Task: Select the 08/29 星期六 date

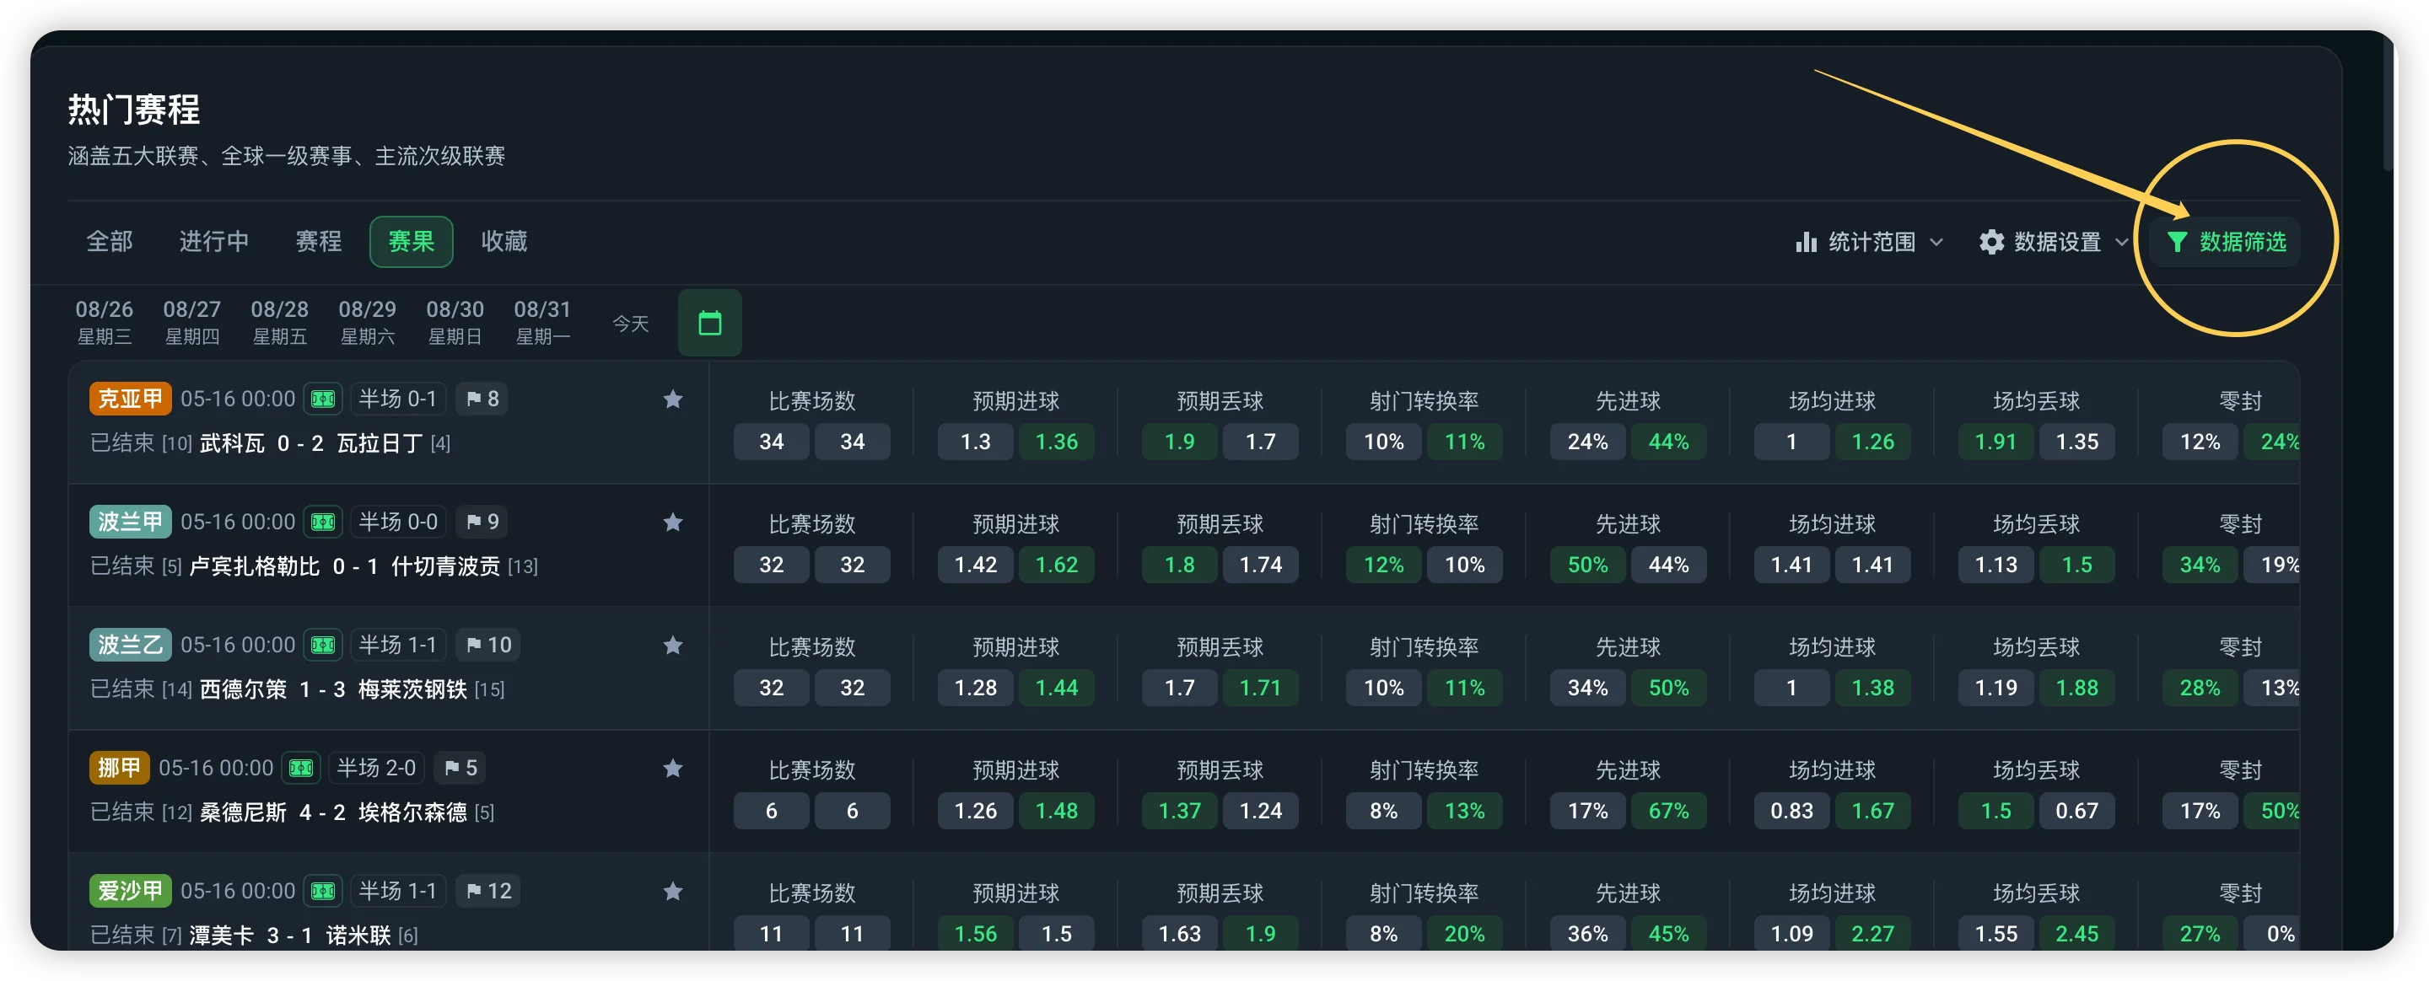Action: tap(367, 322)
